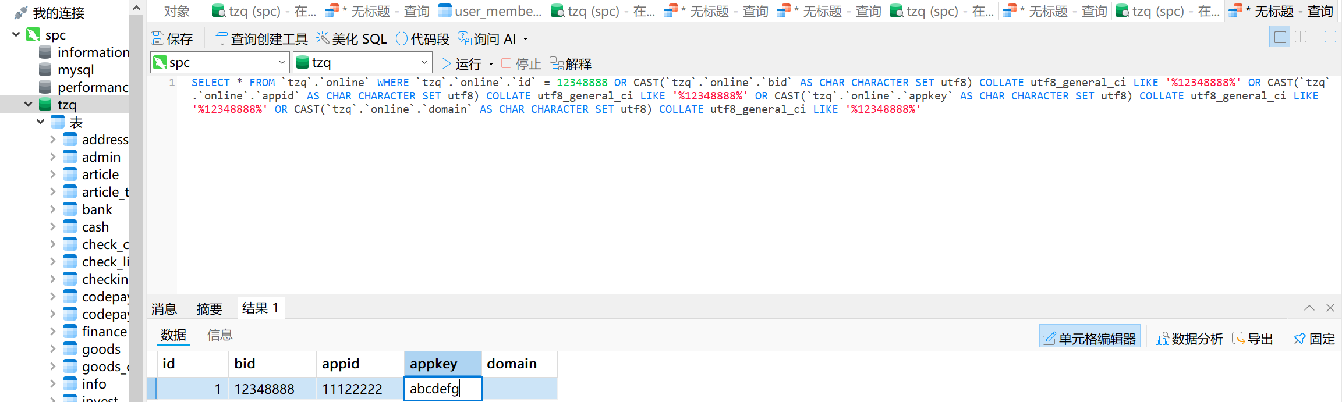This screenshot has height=402, width=1342.
Task: Open the Code Snippet (代码段) panel
Action: point(422,39)
